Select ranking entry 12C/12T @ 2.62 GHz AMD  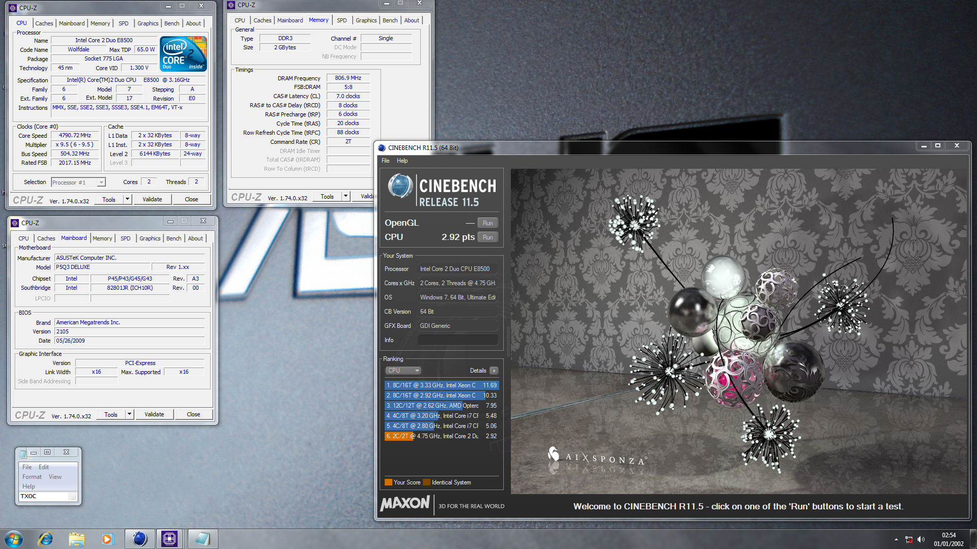pyautogui.click(x=441, y=406)
